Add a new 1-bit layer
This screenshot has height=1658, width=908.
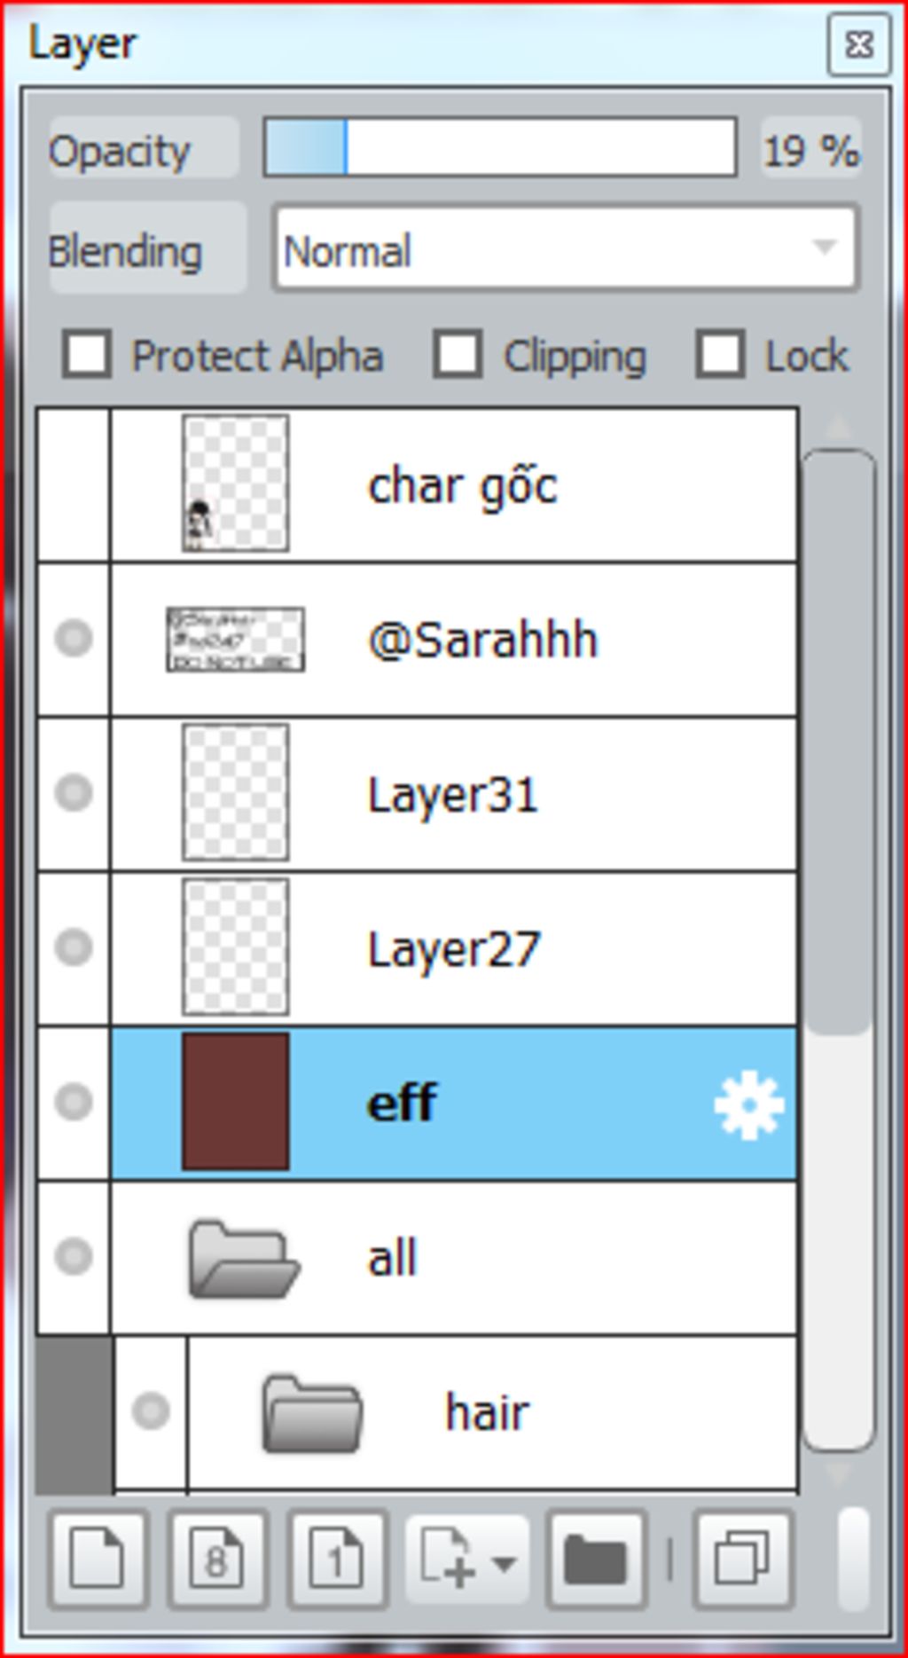pyautogui.click(x=336, y=1560)
